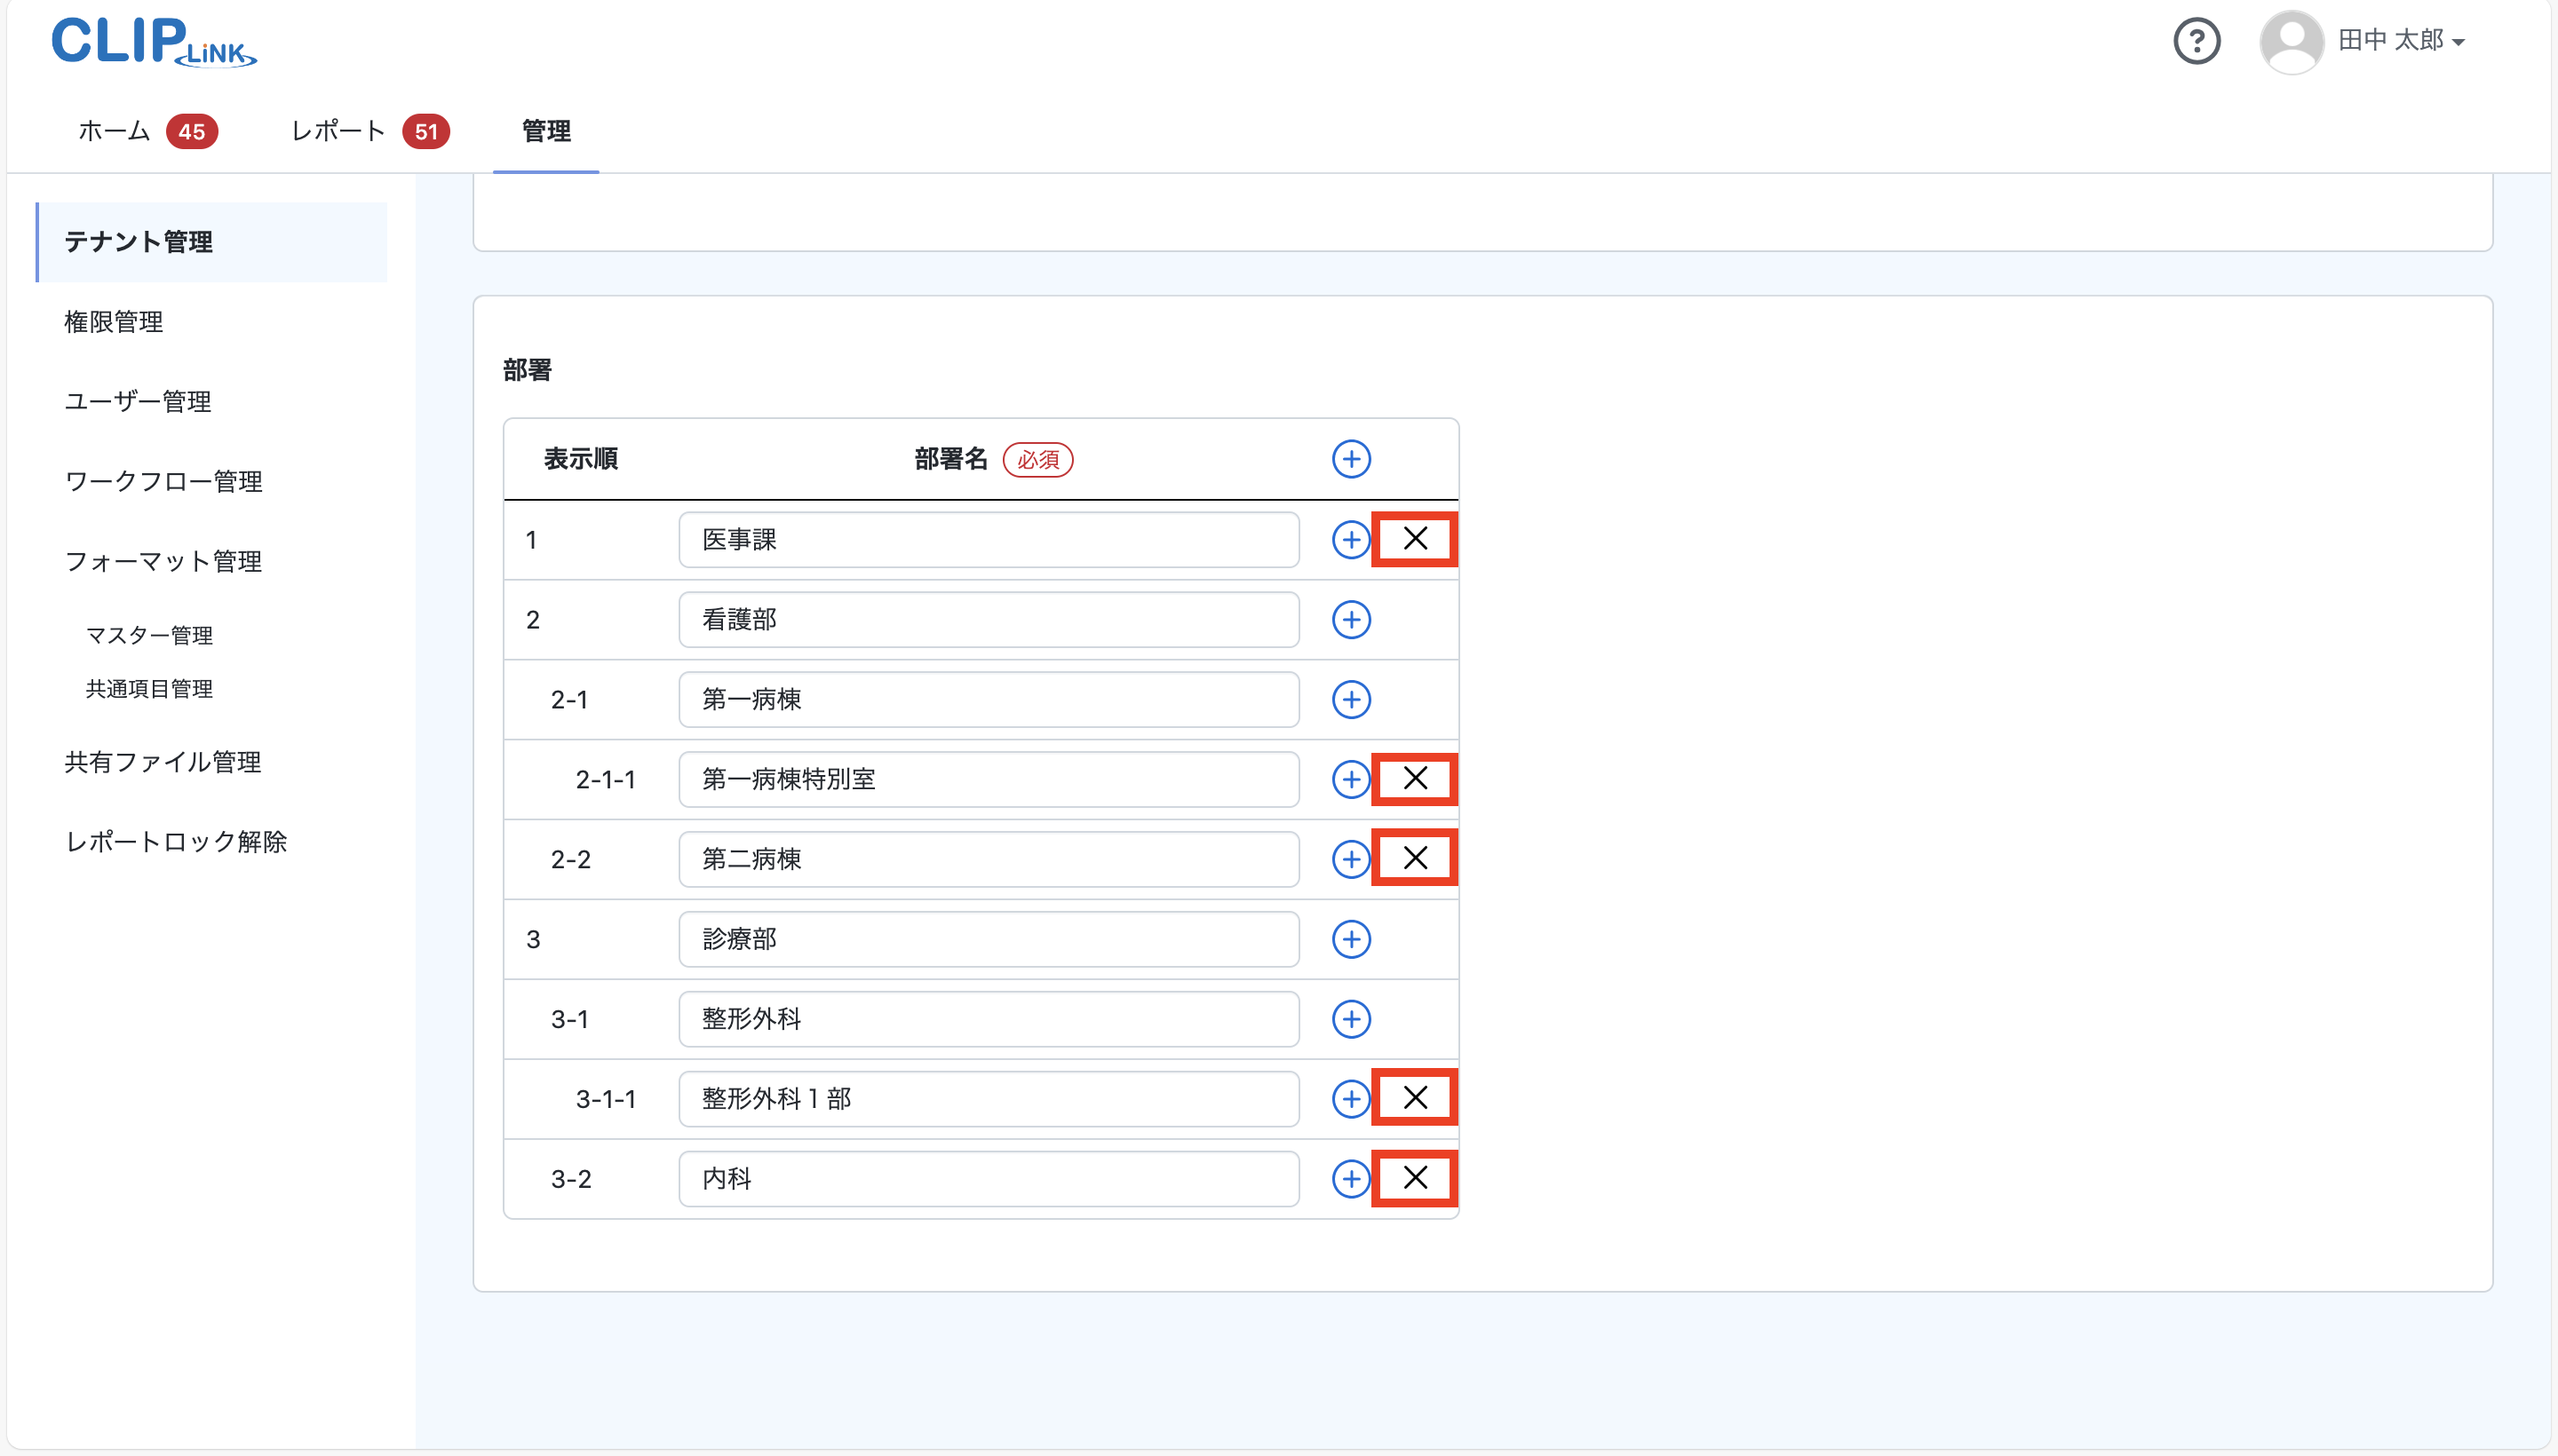Delete the 医事課 department row
The image size is (2558, 1456).
click(x=1415, y=539)
